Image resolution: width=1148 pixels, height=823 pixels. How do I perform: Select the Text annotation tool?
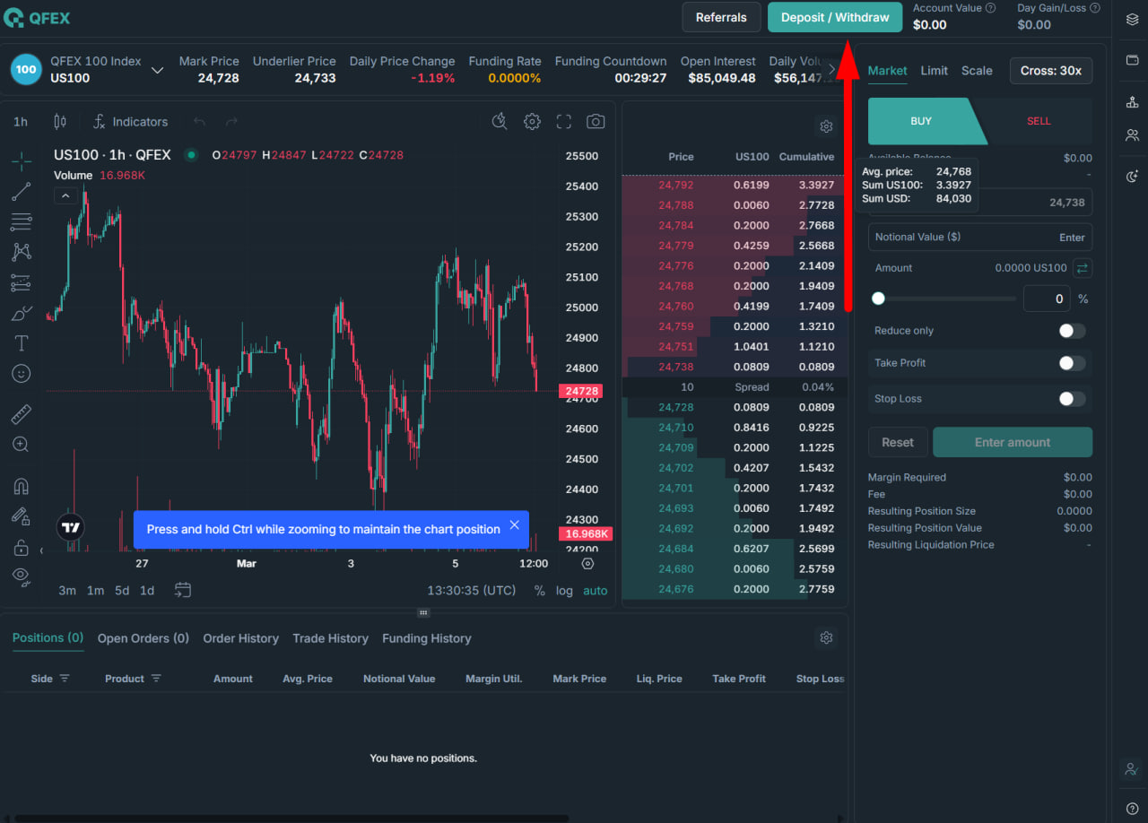point(22,343)
